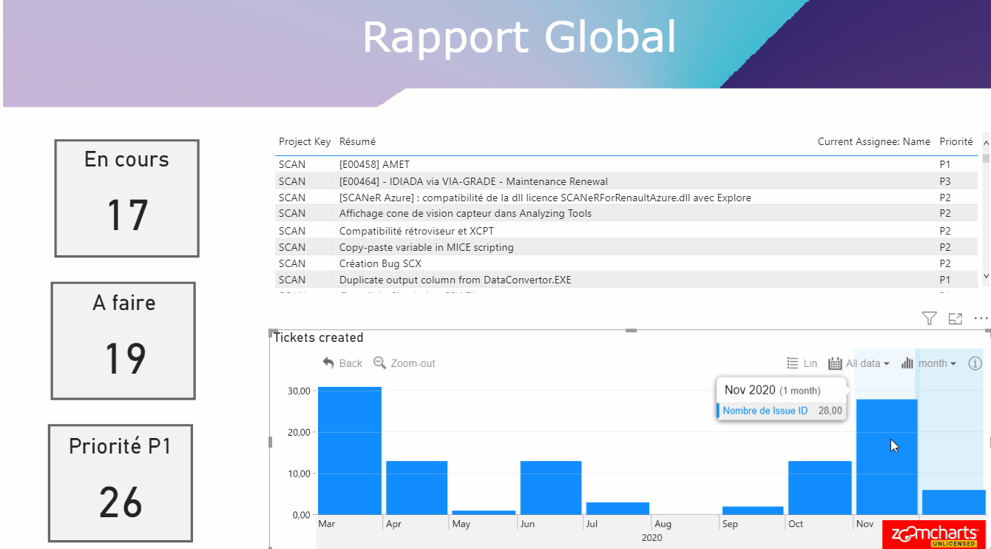Click the November 2020 bar
The width and height of the screenshot is (991, 549).
887,457
